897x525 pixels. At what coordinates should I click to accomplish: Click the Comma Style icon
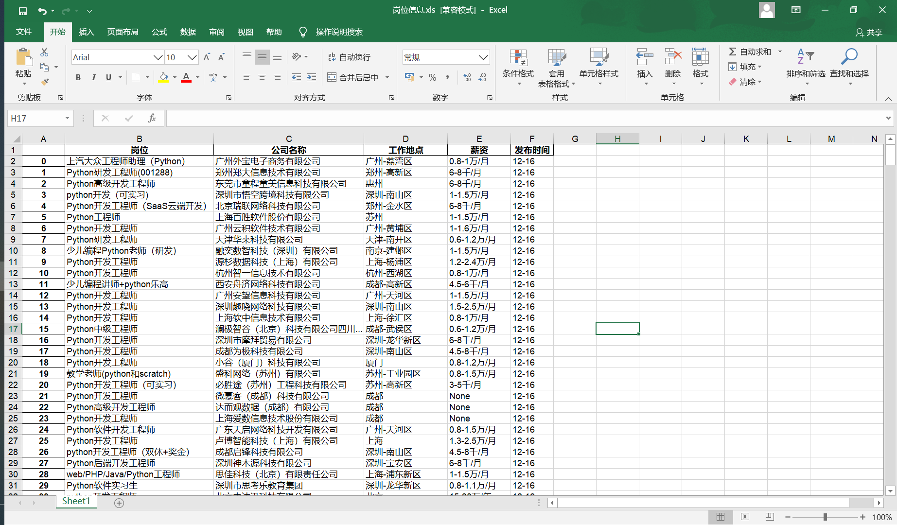click(x=447, y=77)
